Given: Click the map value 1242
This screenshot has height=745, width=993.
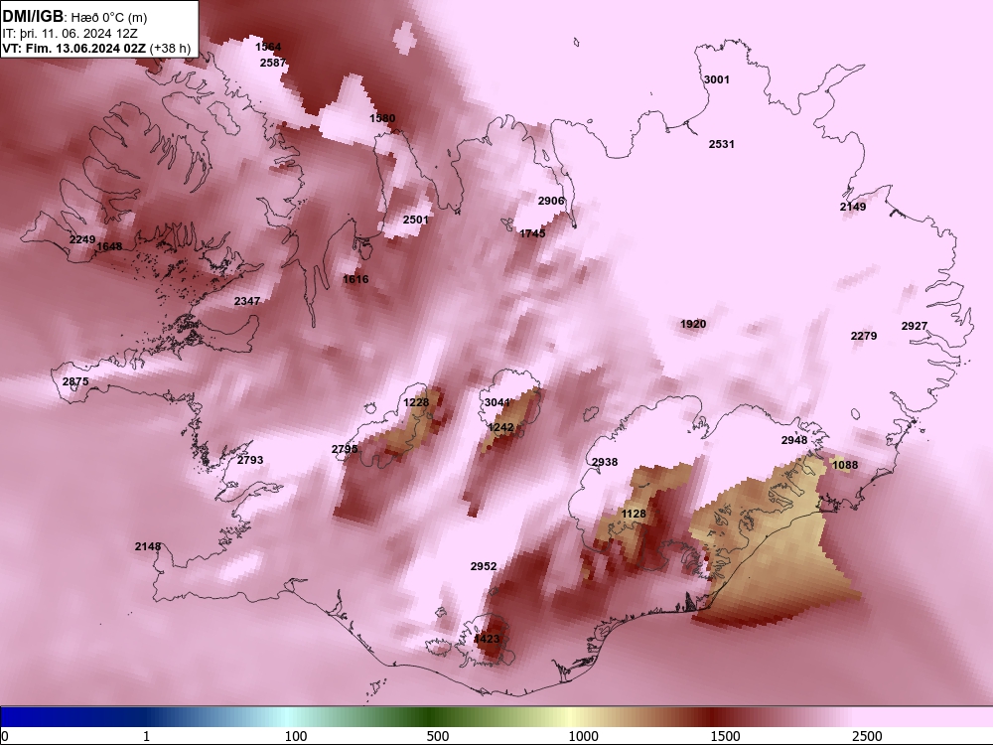Looking at the screenshot, I should (500, 428).
